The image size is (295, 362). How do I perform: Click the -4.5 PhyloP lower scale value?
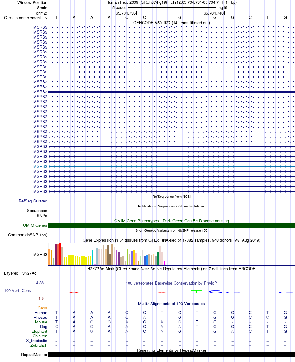tap(40, 299)
